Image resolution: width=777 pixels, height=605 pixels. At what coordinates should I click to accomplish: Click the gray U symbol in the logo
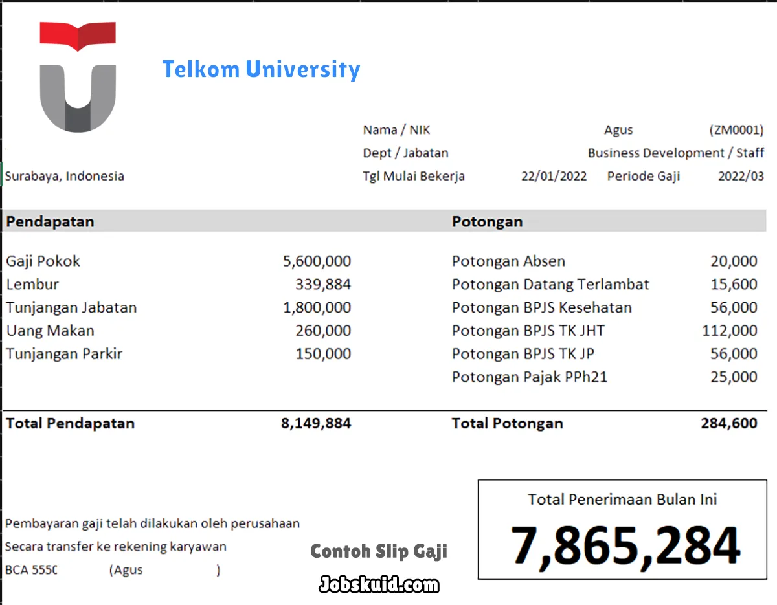pyautogui.click(x=77, y=97)
